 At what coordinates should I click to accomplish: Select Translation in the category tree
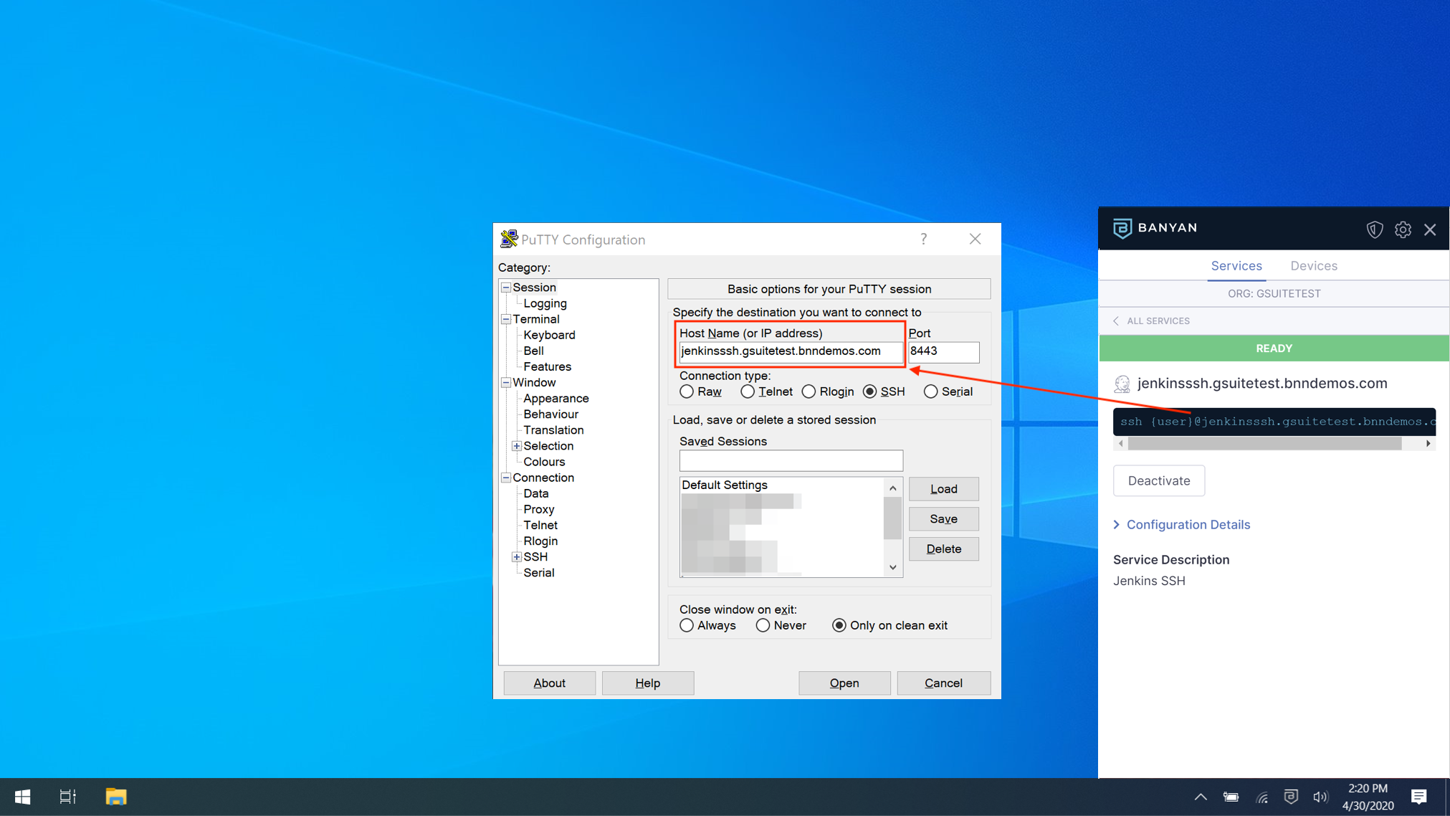point(553,430)
